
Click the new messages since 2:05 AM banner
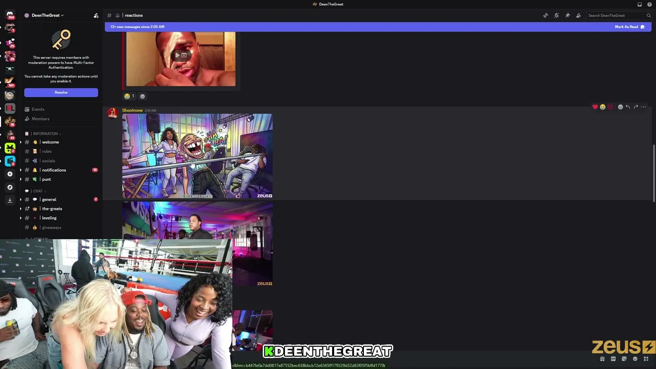pos(378,27)
